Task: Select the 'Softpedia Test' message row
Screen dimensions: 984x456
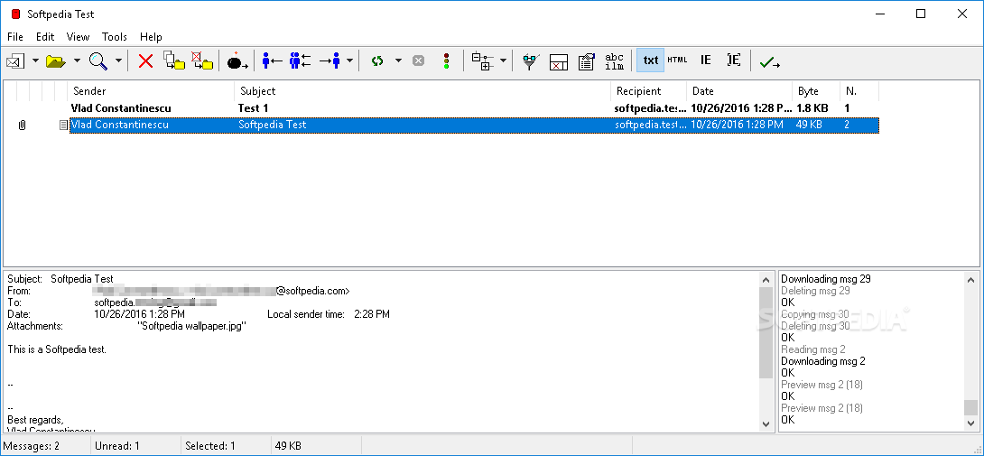Action: click(474, 125)
